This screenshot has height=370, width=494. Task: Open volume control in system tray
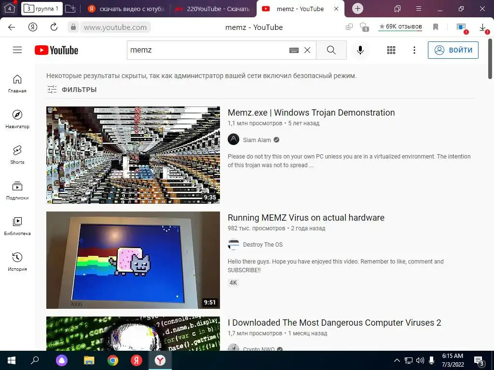(420, 360)
